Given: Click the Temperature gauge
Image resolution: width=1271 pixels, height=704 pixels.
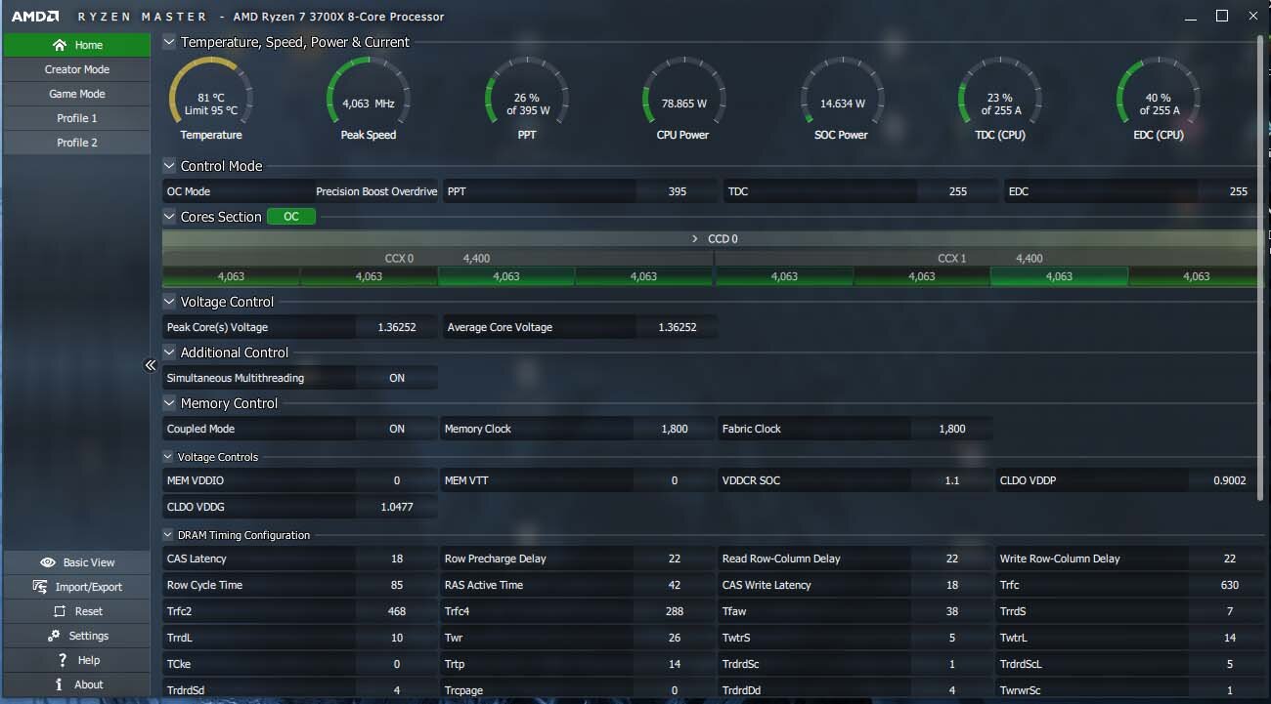Looking at the screenshot, I should tap(211, 99).
